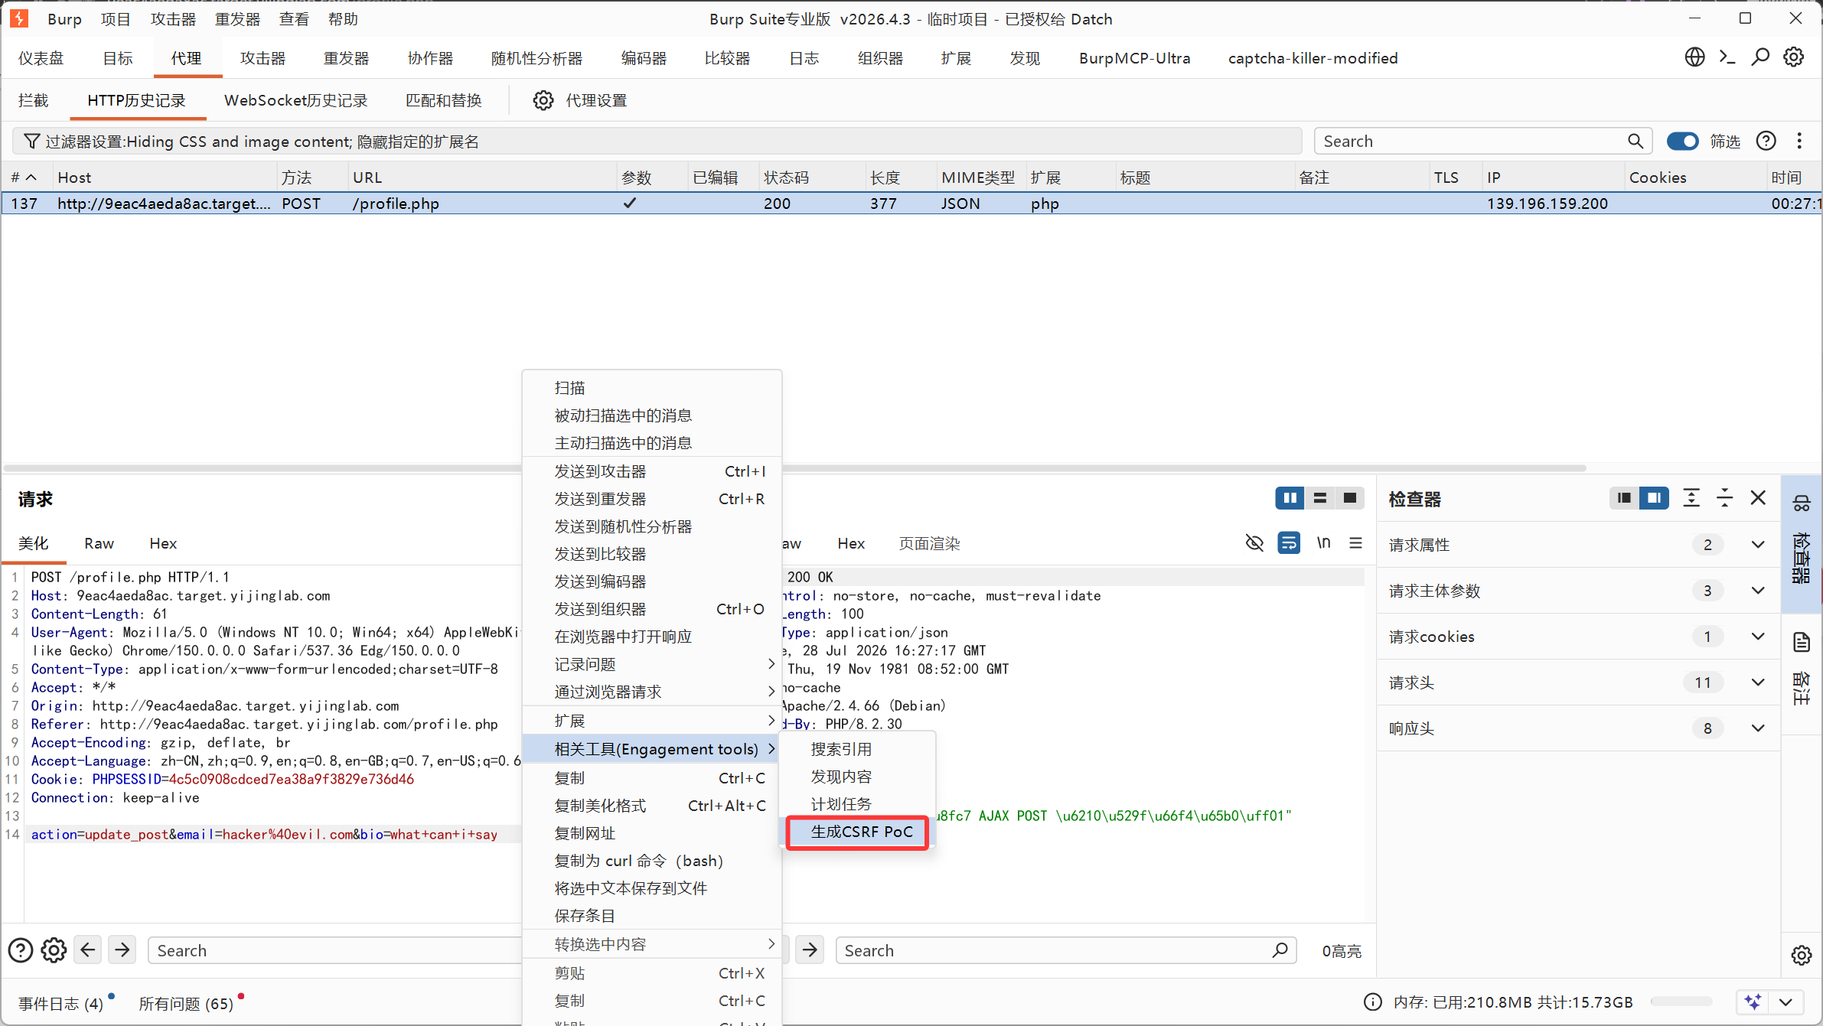
Task: Click the gear icon beside 代理设置
Action: (543, 100)
